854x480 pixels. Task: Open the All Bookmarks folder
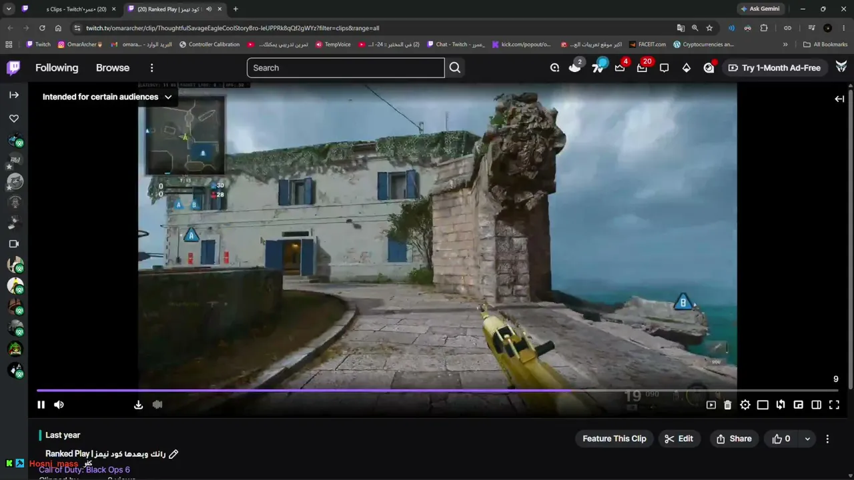[825, 45]
